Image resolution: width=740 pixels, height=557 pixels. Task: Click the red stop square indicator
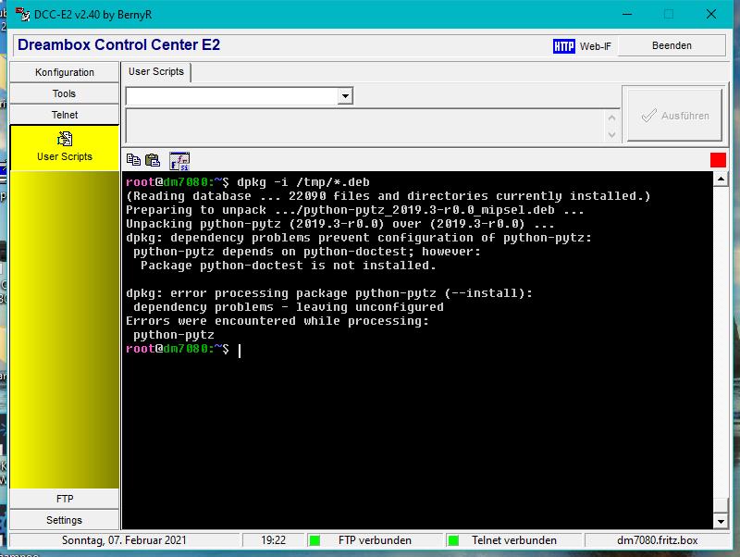(x=718, y=160)
